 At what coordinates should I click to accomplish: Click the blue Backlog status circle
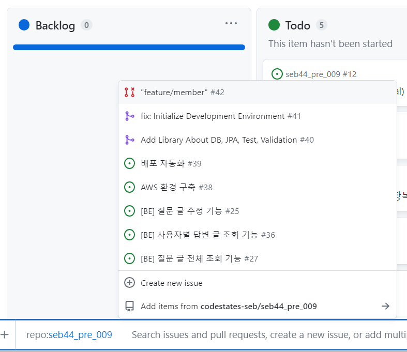[24, 25]
